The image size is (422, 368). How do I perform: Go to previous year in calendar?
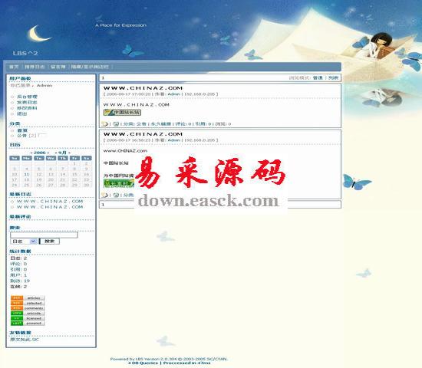(31, 153)
